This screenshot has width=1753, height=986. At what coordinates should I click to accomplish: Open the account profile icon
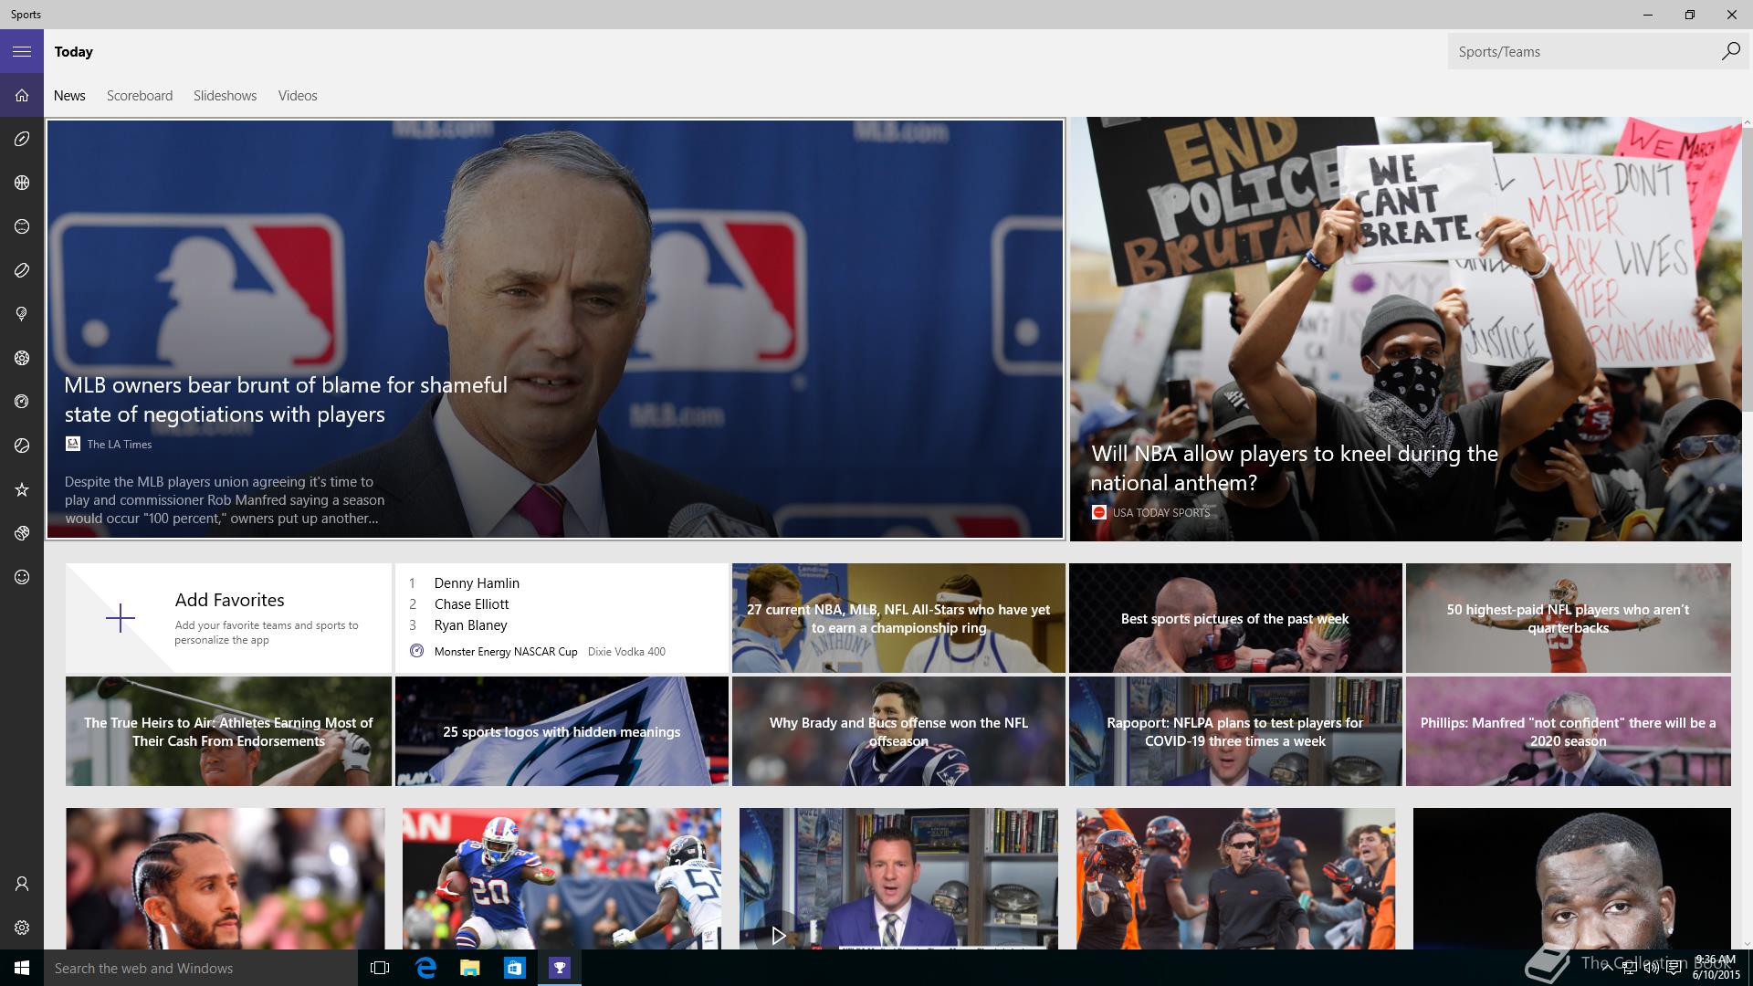tap(22, 884)
